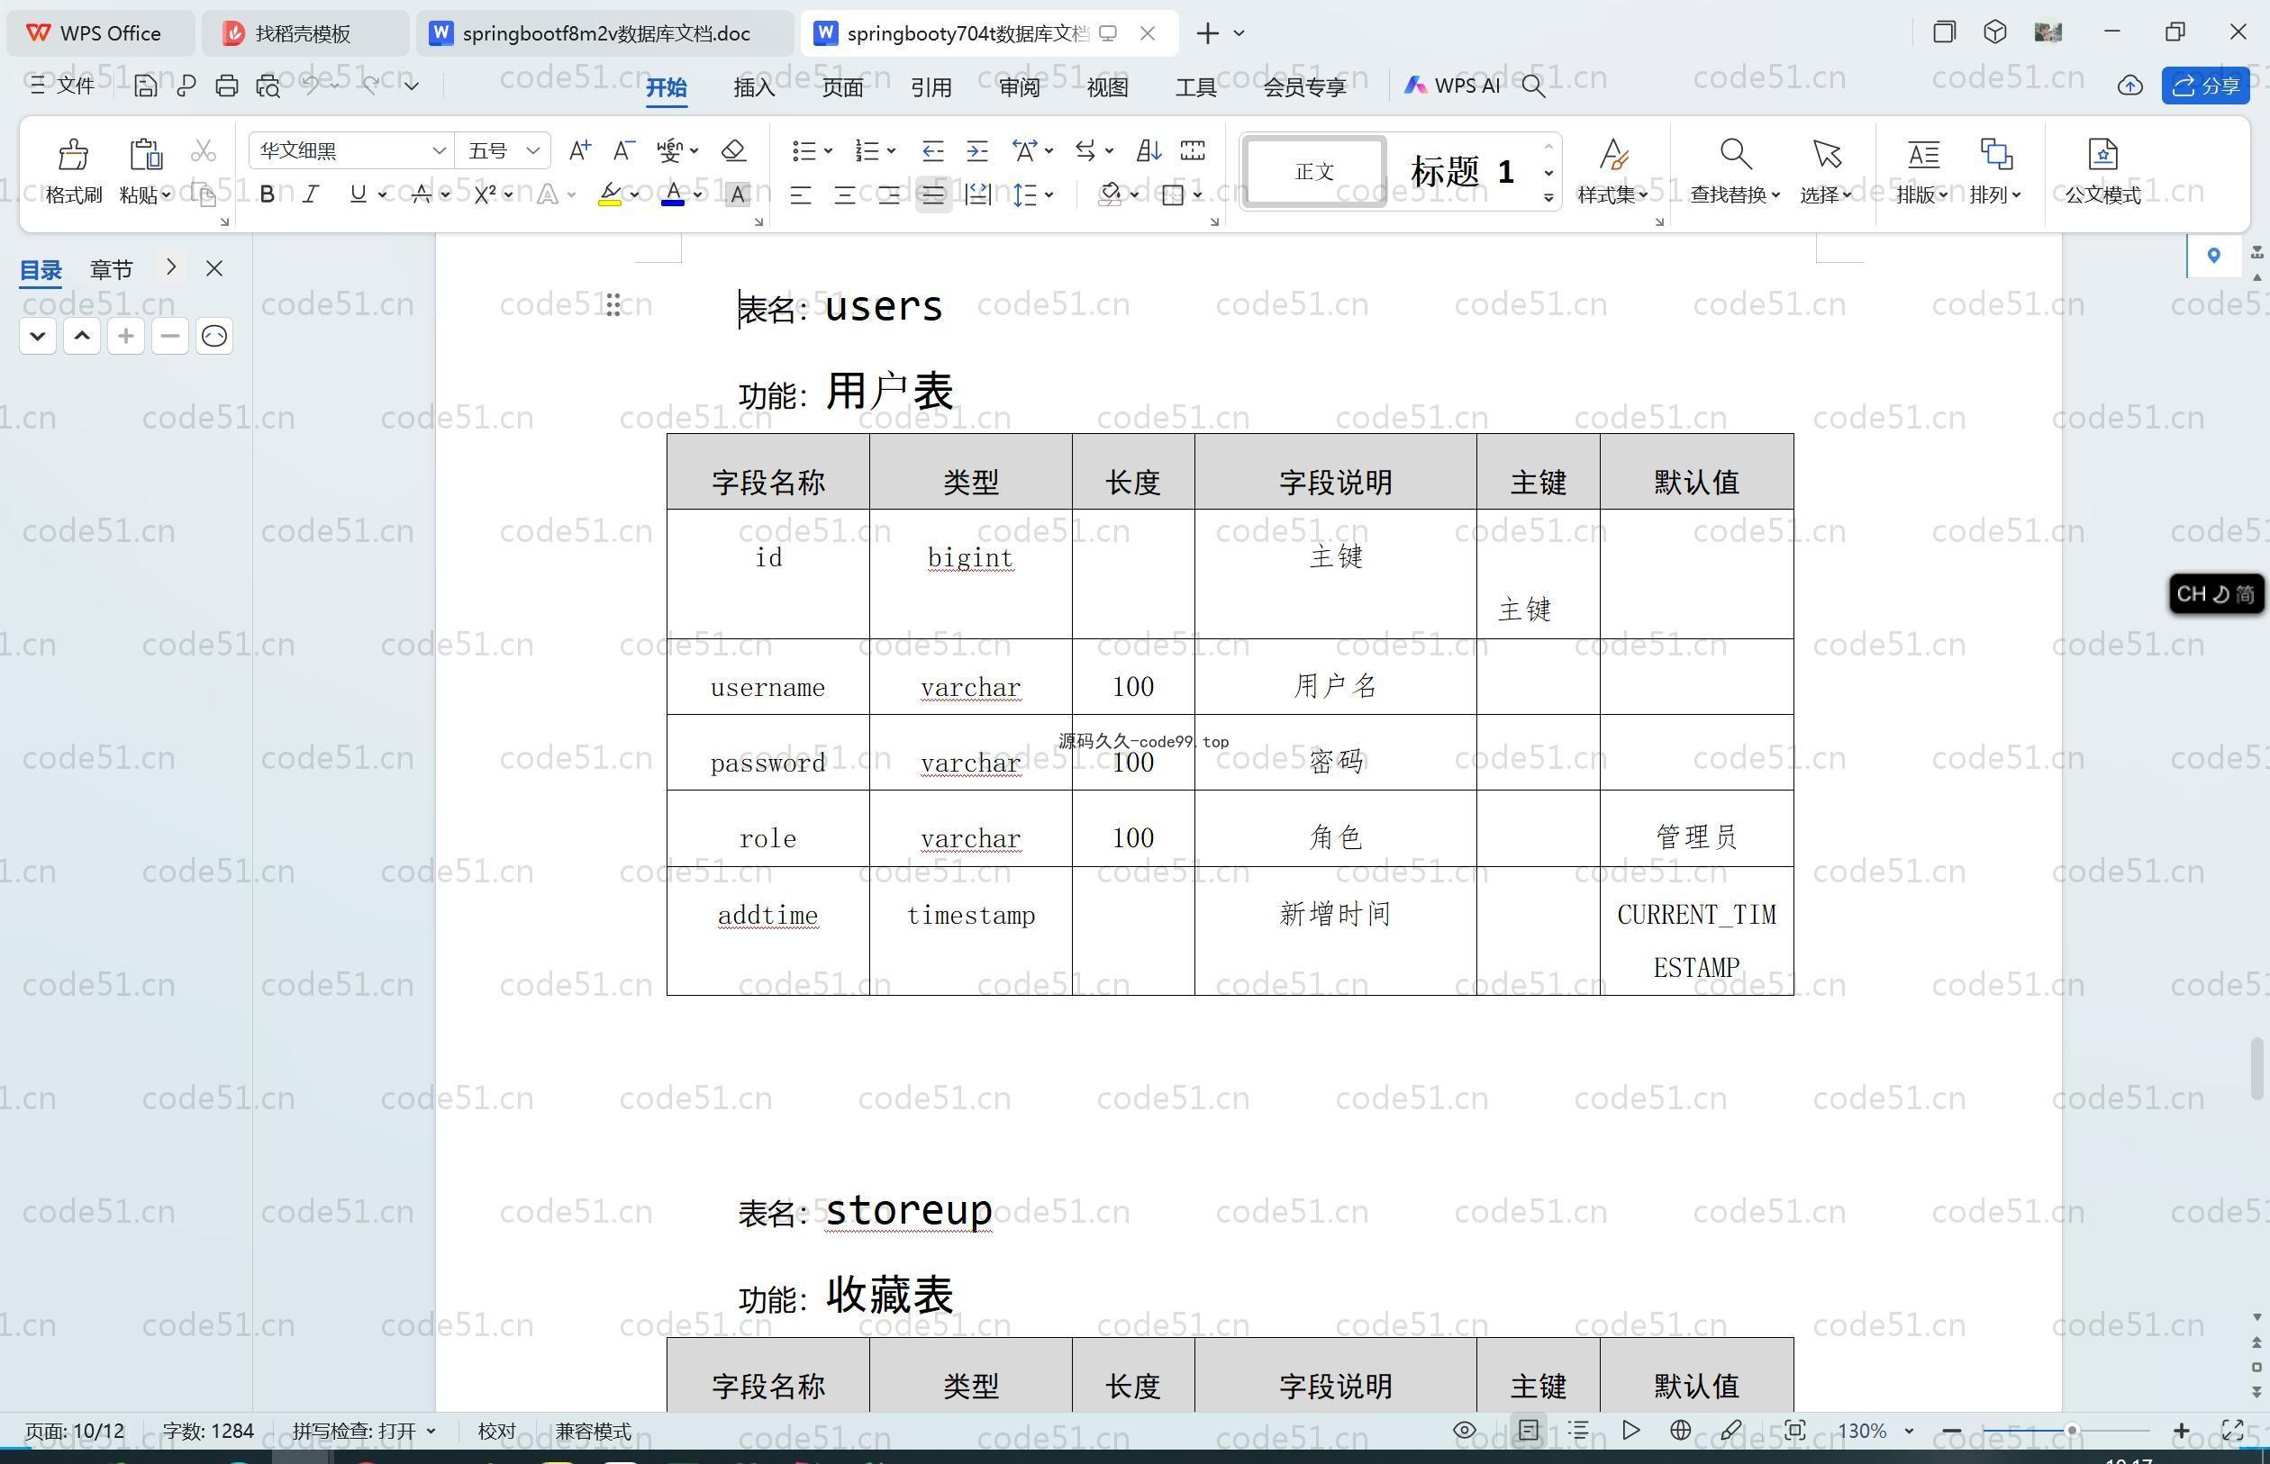The width and height of the screenshot is (2270, 1464).
Task: Toggle Bold formatting
Action: 268,194
